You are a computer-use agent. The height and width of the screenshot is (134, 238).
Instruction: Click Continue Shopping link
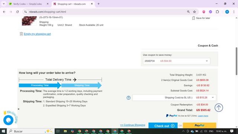coord(133,125)
